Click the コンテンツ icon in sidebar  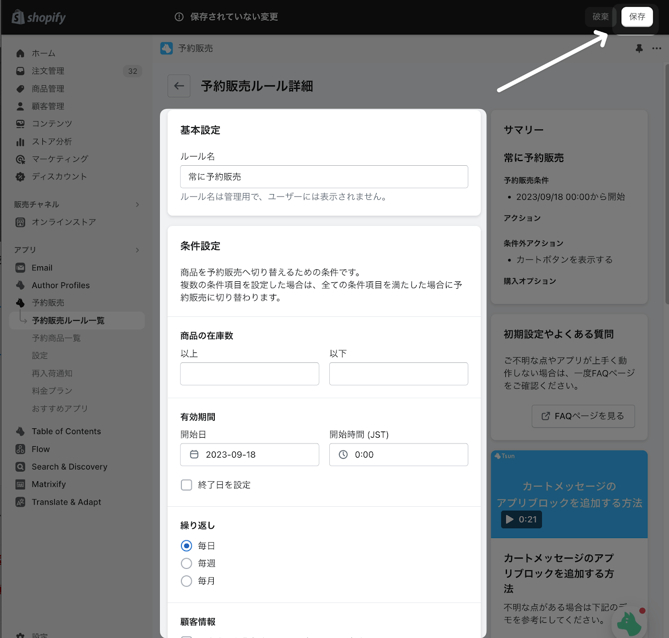tap(20, 124)
